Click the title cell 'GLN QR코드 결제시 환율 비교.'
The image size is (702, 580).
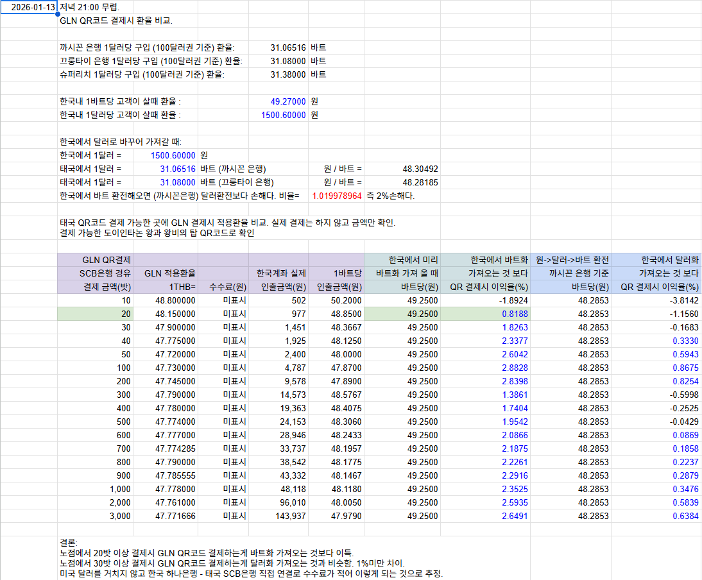click(116, 21)
